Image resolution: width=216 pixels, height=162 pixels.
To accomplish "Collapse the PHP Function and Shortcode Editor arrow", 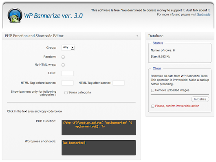I will (137, 36).
